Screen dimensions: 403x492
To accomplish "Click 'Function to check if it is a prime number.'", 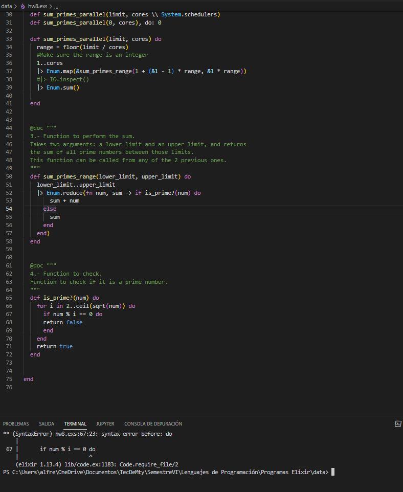I will click(x=99, y=282).
